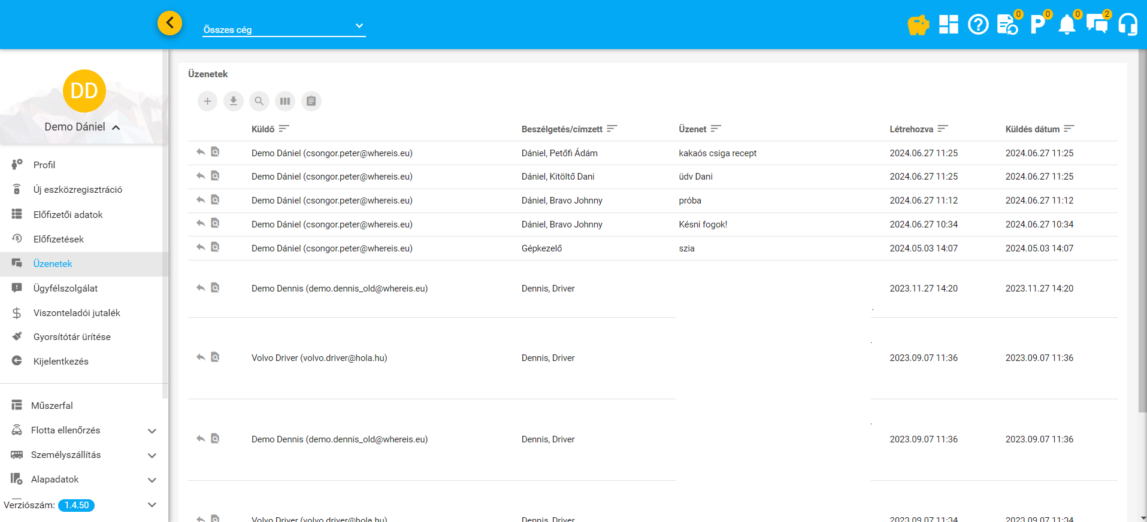The image size is (1147, 522).
Task: Open the magnifier search icon in toolbar
Action: coord(259,101)
